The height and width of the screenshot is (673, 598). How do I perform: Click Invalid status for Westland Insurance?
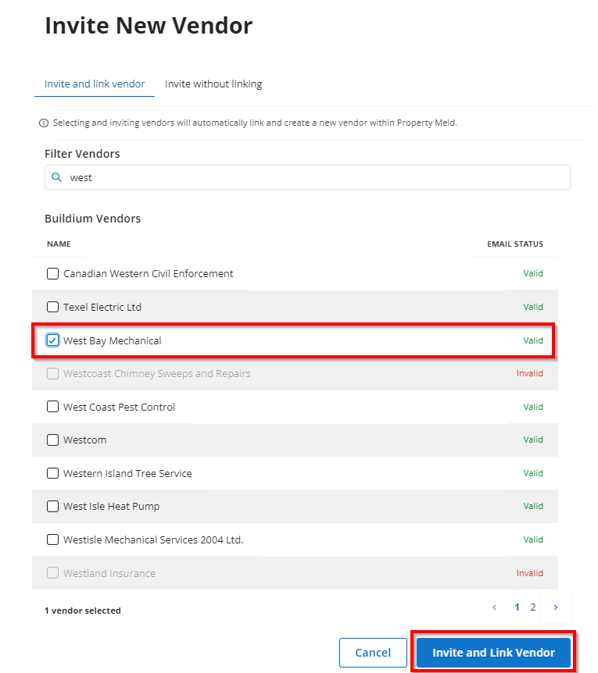pyautogui.click(x=530, y=573)
